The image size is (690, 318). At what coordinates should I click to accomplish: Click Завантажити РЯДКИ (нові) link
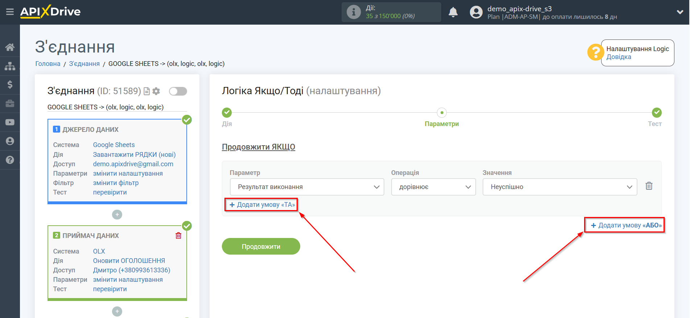click(135, 155)
